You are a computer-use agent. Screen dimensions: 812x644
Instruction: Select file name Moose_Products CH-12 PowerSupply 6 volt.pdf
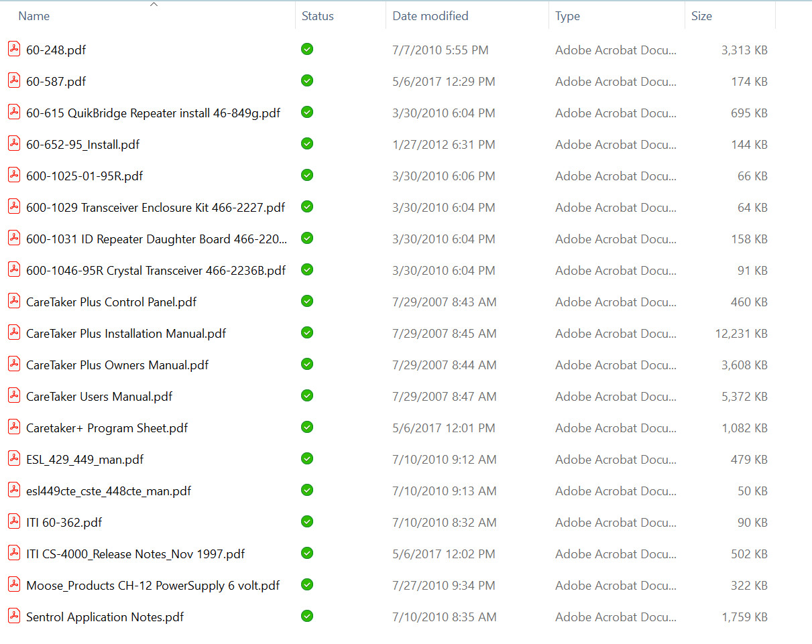[153, 586]
